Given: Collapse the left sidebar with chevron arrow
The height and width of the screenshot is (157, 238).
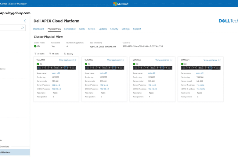Looking at the screenshot, I should coord(25,21).
